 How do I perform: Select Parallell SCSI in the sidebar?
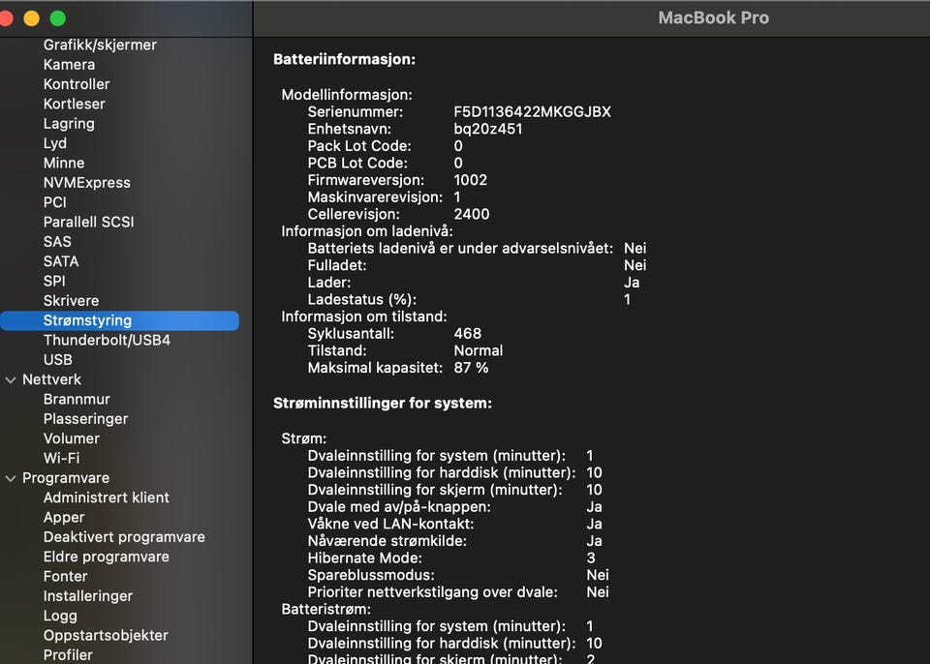tap(88, 222)
